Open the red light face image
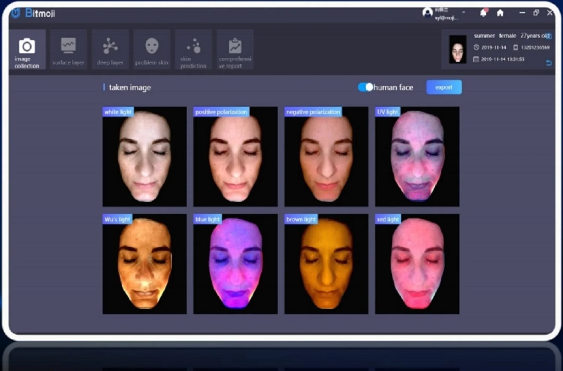Viewport: 563px width, 371px height. [x=417, y=264]
